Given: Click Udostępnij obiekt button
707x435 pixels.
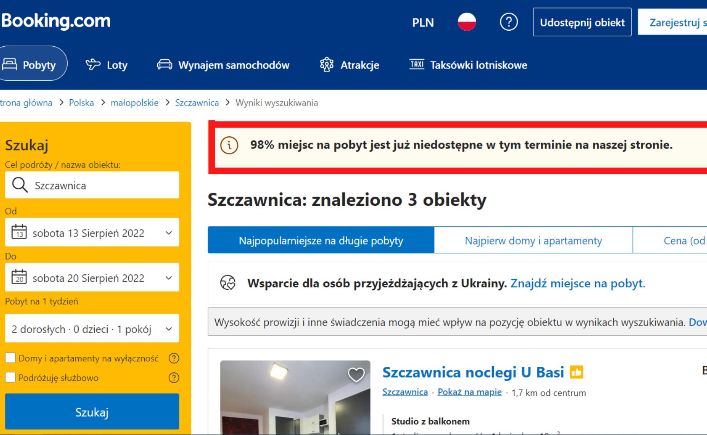Looking at the screenshot, I should (x=582, y=22).
